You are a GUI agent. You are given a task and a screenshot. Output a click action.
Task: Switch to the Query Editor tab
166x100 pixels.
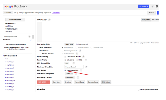pos(146,20)
